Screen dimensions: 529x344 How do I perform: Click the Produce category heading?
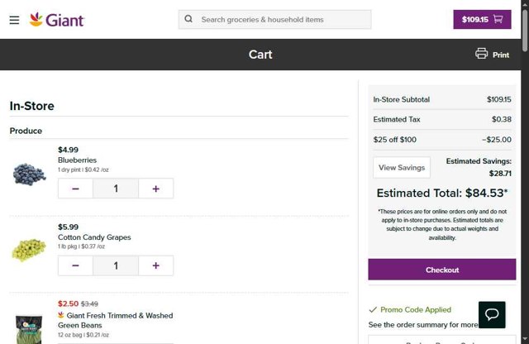point(26,131)
